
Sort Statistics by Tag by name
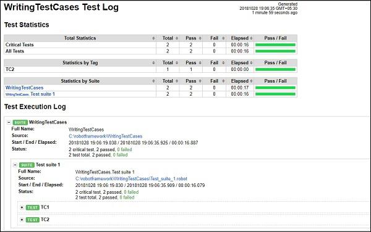coord(153,63)
